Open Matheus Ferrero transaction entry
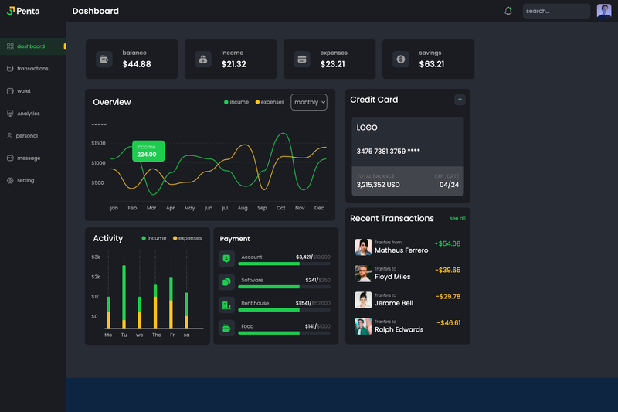 point(408,247)
